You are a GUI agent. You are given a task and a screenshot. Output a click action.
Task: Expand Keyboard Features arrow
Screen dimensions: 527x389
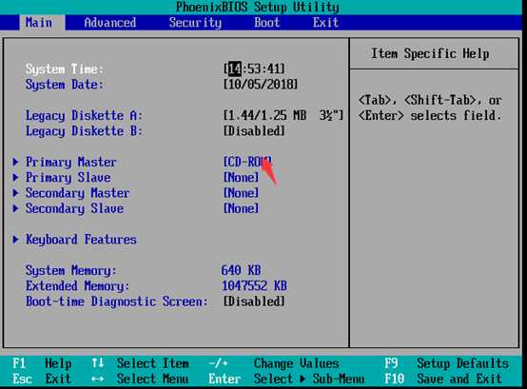click(x=15, y=239)
